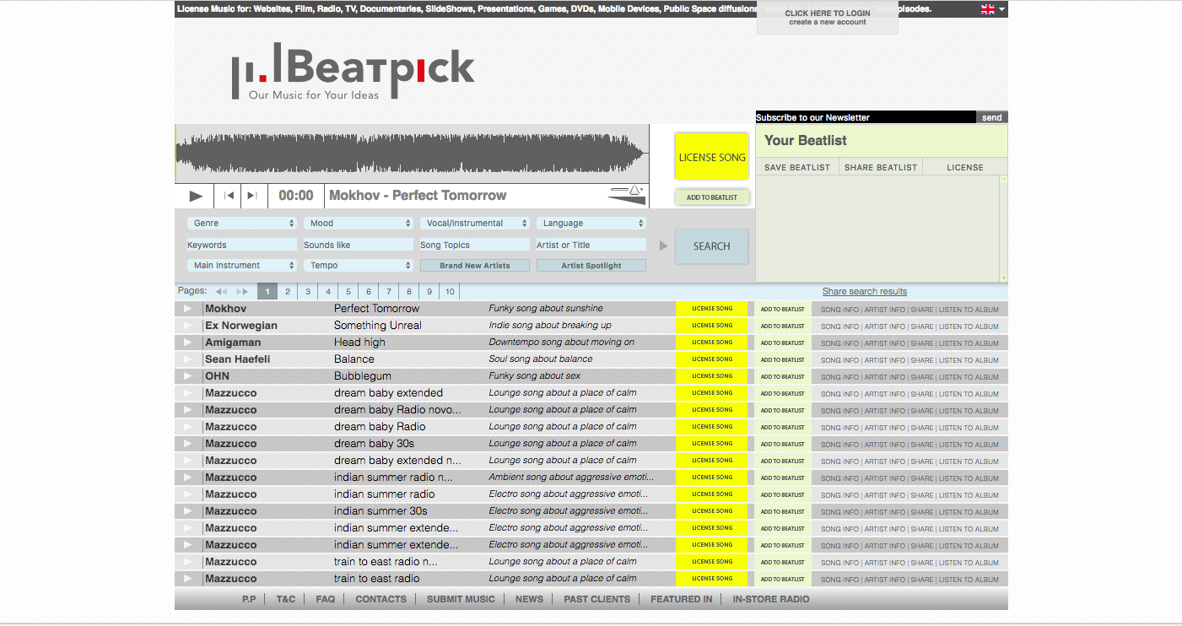This screenshot has width=1182, height=626.
Task: Click create a new account link
Action: (828, 23)
